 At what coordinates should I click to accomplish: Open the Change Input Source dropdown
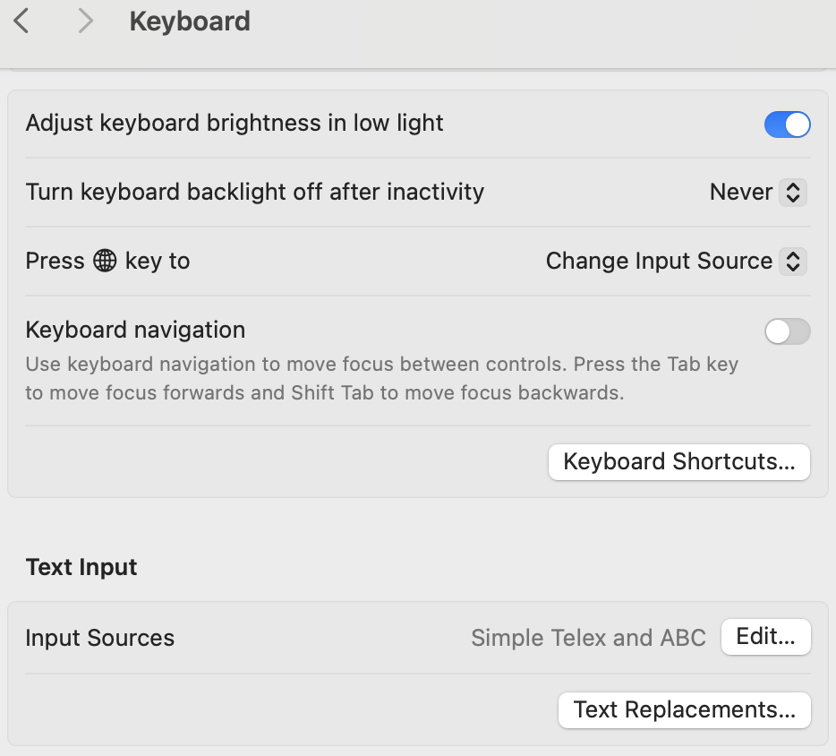pyautogui.click(x=676, y=262)
